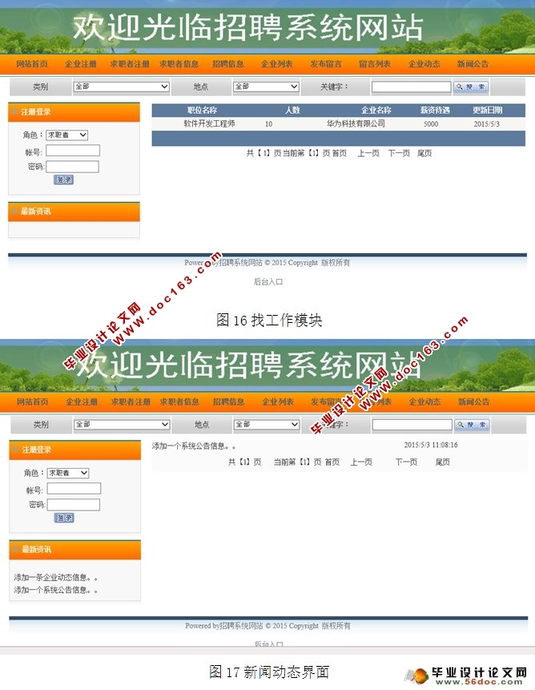Select 发布留言 in 图16 navigation bar

[x=326, y=64]
